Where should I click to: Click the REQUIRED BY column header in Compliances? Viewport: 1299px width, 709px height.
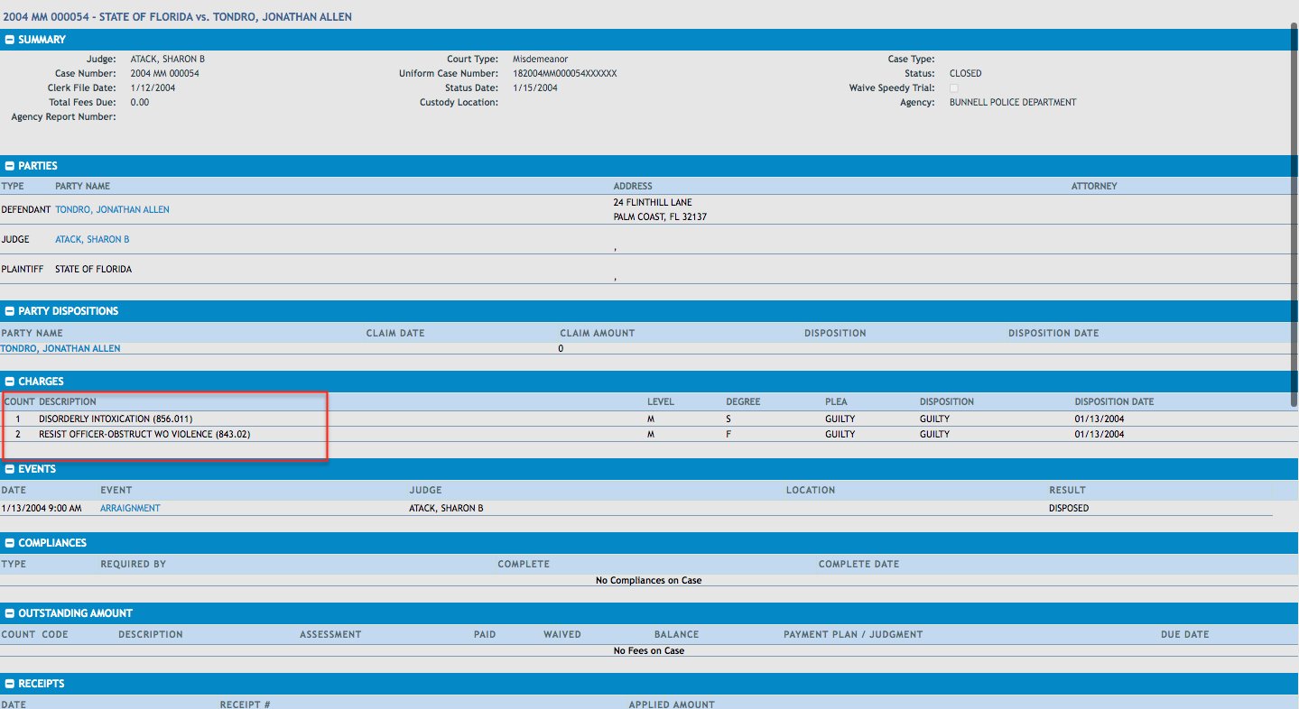[133, 564]
